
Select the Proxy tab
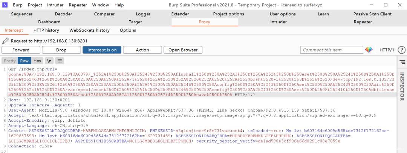point(205,22)
